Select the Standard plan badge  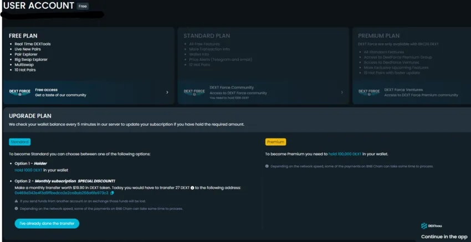[19, 142]
